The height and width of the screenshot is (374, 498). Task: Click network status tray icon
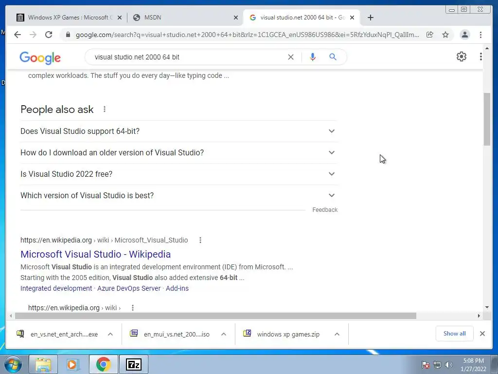tap(437, 365)
